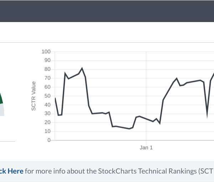Click the 0 label on the y-axis
Image resolution: width=214 pixels, height=186 pixels.
point(49,140)
